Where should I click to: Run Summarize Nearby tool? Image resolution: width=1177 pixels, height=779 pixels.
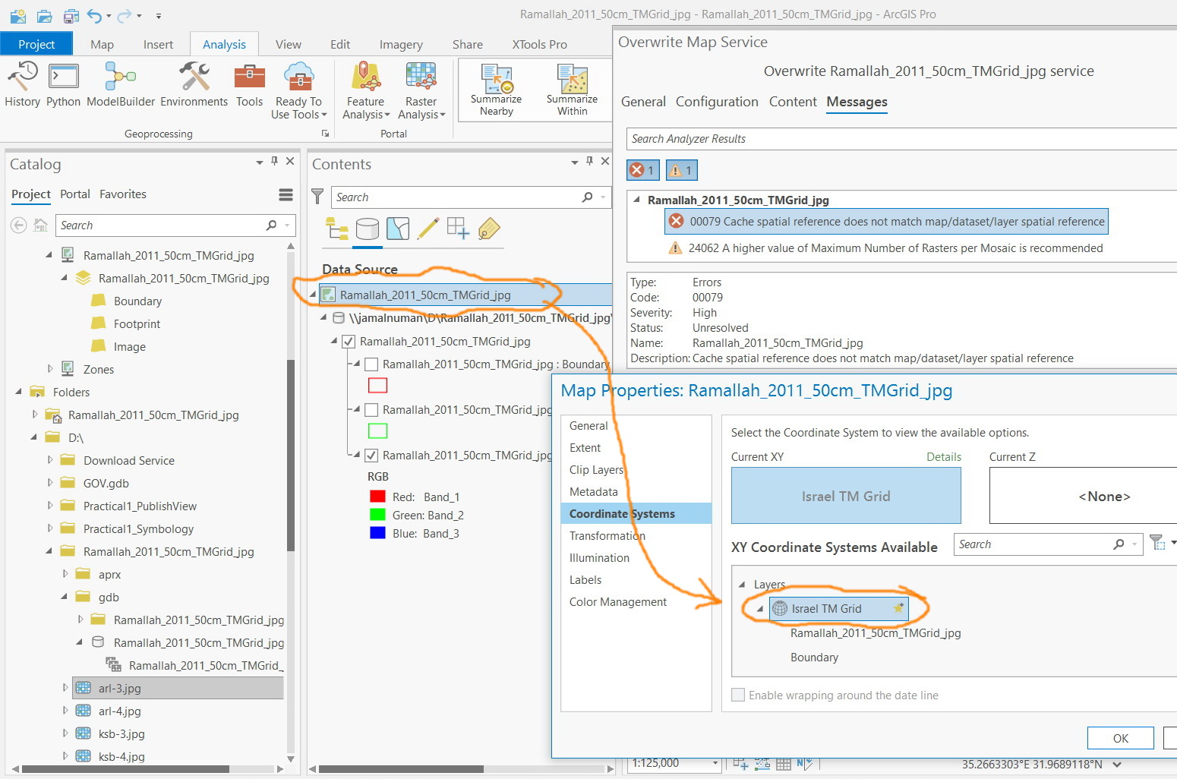point(497,90)
